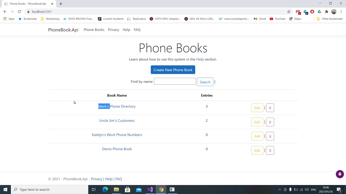Open YouTube bookmark
The height and width of the screenshot is (194, 346).
pos(277,19)
